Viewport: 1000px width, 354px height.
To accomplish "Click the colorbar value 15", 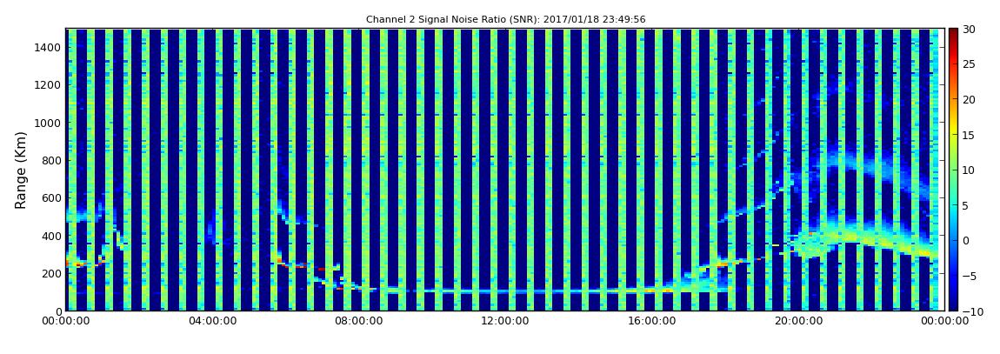I will coord(969,135).
